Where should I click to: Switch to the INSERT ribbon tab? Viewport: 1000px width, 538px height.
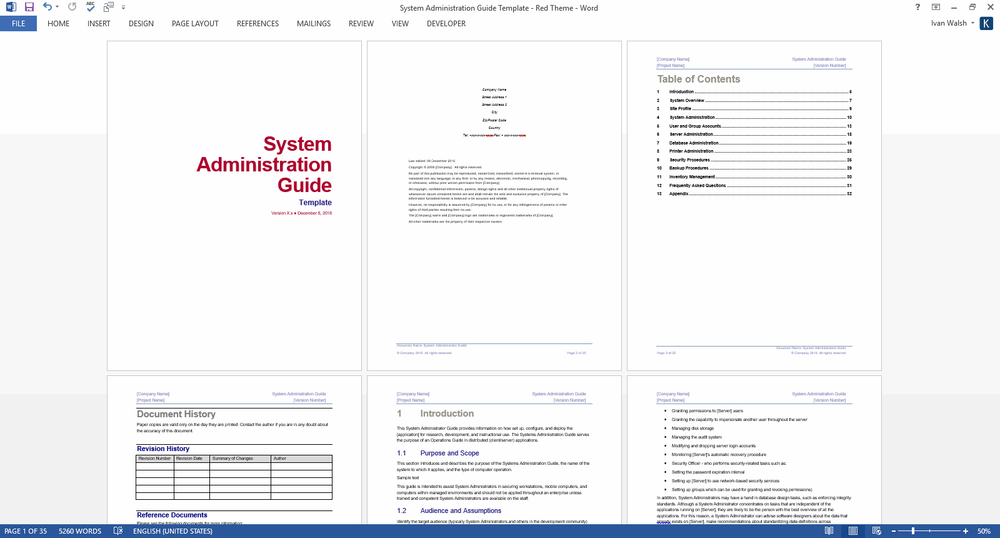coord(99,24)
